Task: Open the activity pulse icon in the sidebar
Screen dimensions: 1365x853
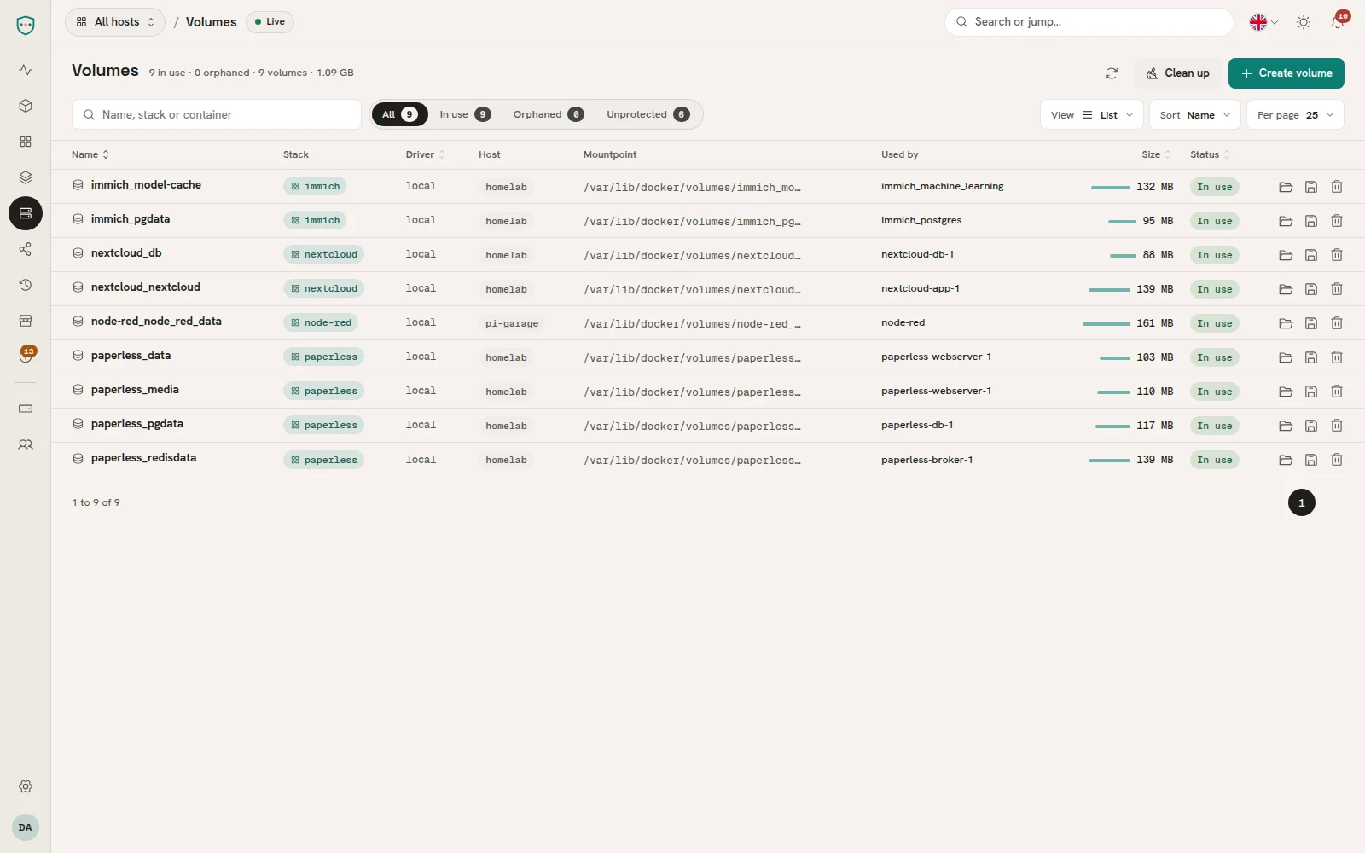Action: click(26, 70)
